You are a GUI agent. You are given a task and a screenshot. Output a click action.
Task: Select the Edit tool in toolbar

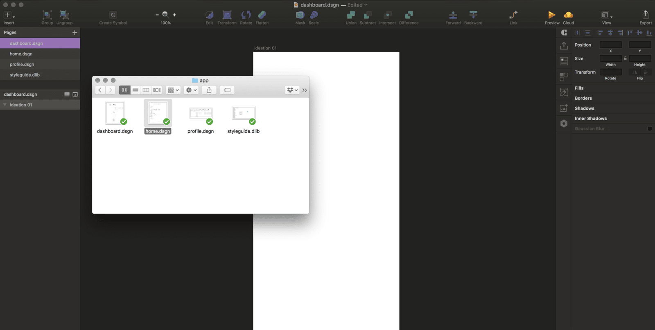tap(209, 15)
